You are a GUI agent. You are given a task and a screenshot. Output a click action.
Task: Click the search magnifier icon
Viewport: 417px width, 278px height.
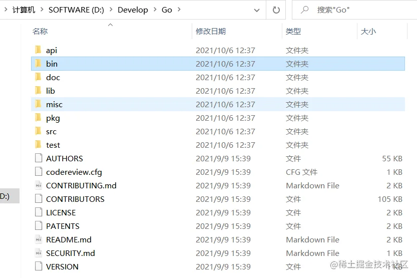click(x=304, y=10)
